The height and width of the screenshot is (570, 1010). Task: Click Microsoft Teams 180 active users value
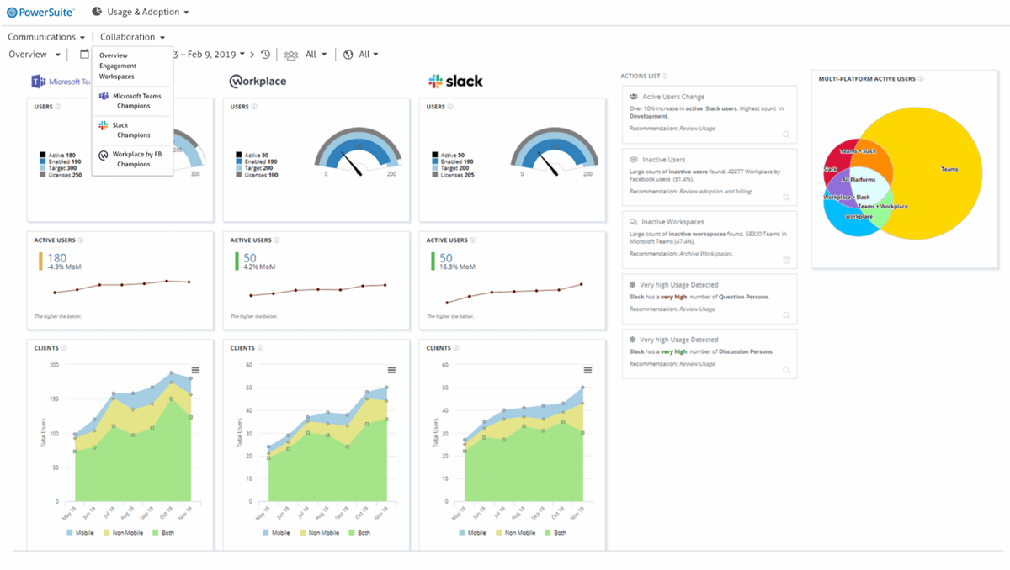tap(56, 258)
